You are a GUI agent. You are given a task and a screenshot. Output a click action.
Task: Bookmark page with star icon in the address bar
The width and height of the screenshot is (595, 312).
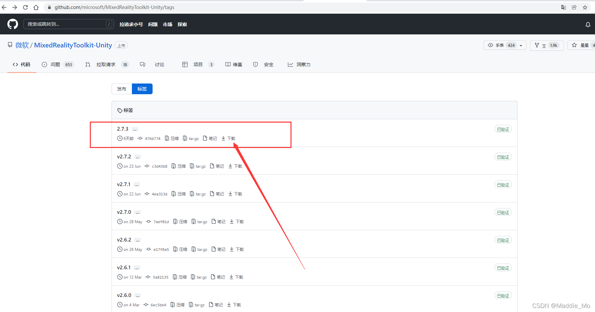tap(585, 7)
